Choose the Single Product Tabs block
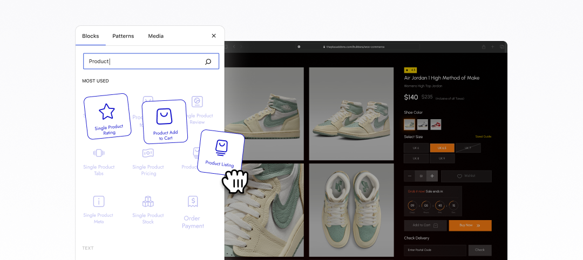This screenshot has width=583, height=260. 99,162
